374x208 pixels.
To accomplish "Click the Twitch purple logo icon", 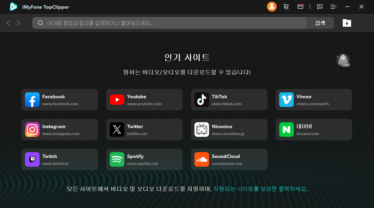I will 32,159.
